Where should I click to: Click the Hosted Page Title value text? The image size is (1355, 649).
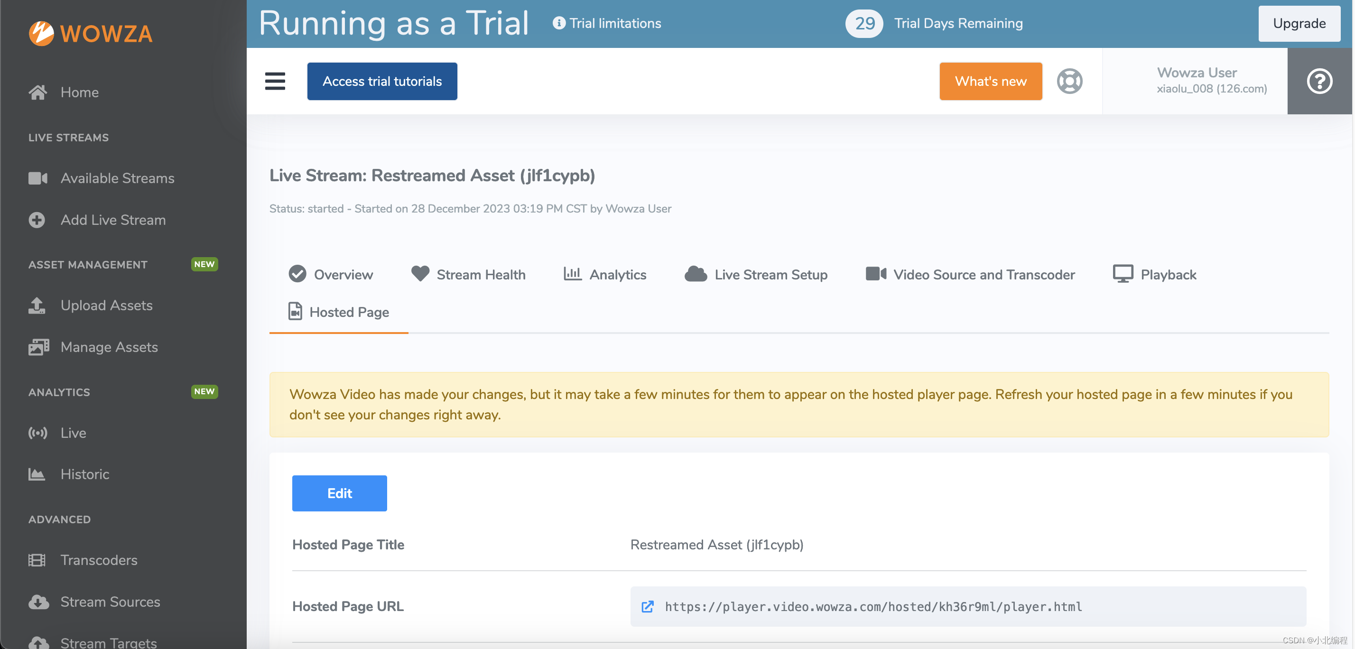[716, 545]
